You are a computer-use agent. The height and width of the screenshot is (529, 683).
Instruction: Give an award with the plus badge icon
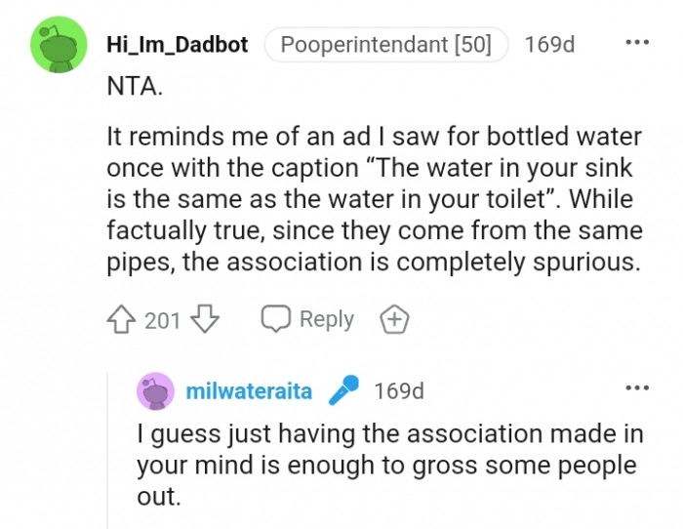(393, 319)
